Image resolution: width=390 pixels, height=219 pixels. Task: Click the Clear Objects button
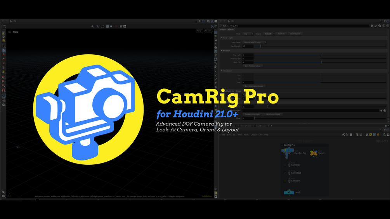coord(295,34)
